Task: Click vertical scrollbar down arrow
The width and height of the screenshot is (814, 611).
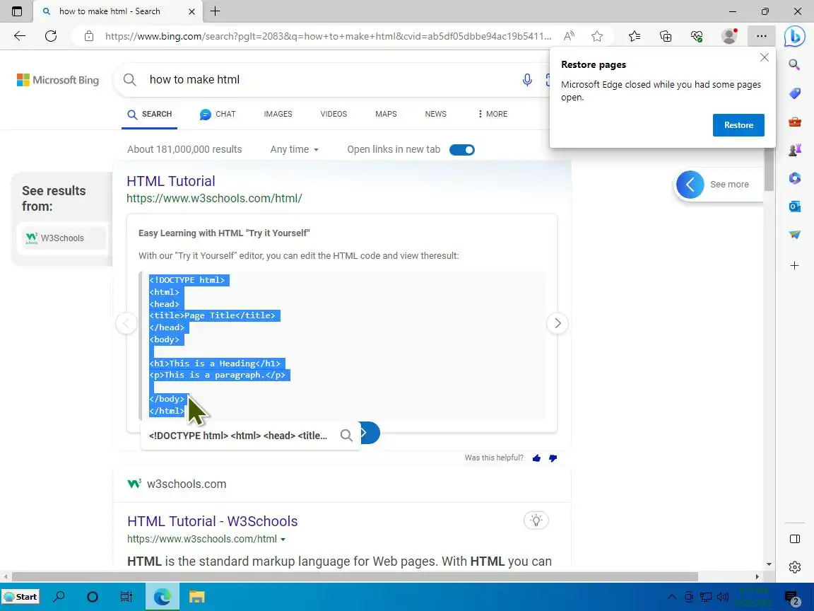Action: coord(769,564)
